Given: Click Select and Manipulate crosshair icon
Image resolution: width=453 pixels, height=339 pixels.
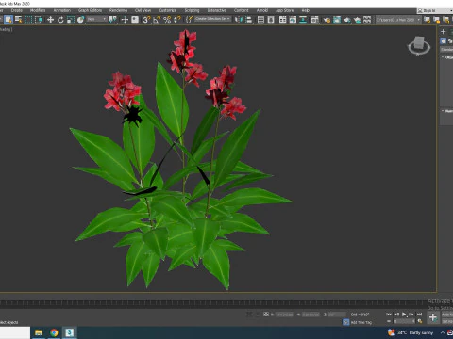Looking at the screenshot, I should coord(125,20).
